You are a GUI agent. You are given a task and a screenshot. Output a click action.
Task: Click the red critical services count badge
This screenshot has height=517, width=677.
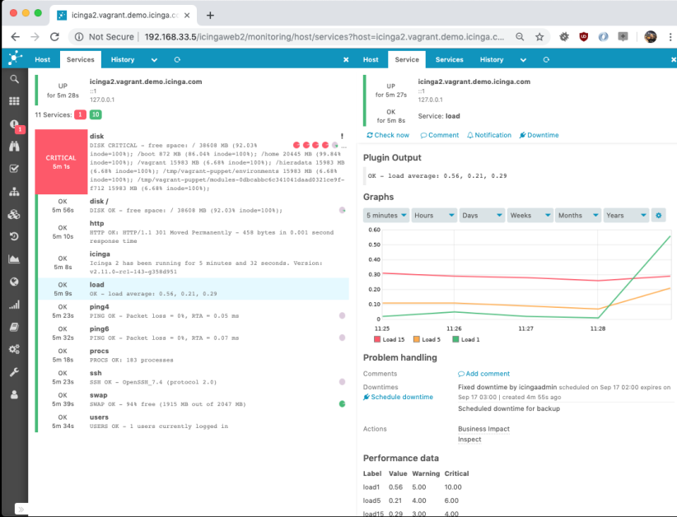(x=80, y=114)
